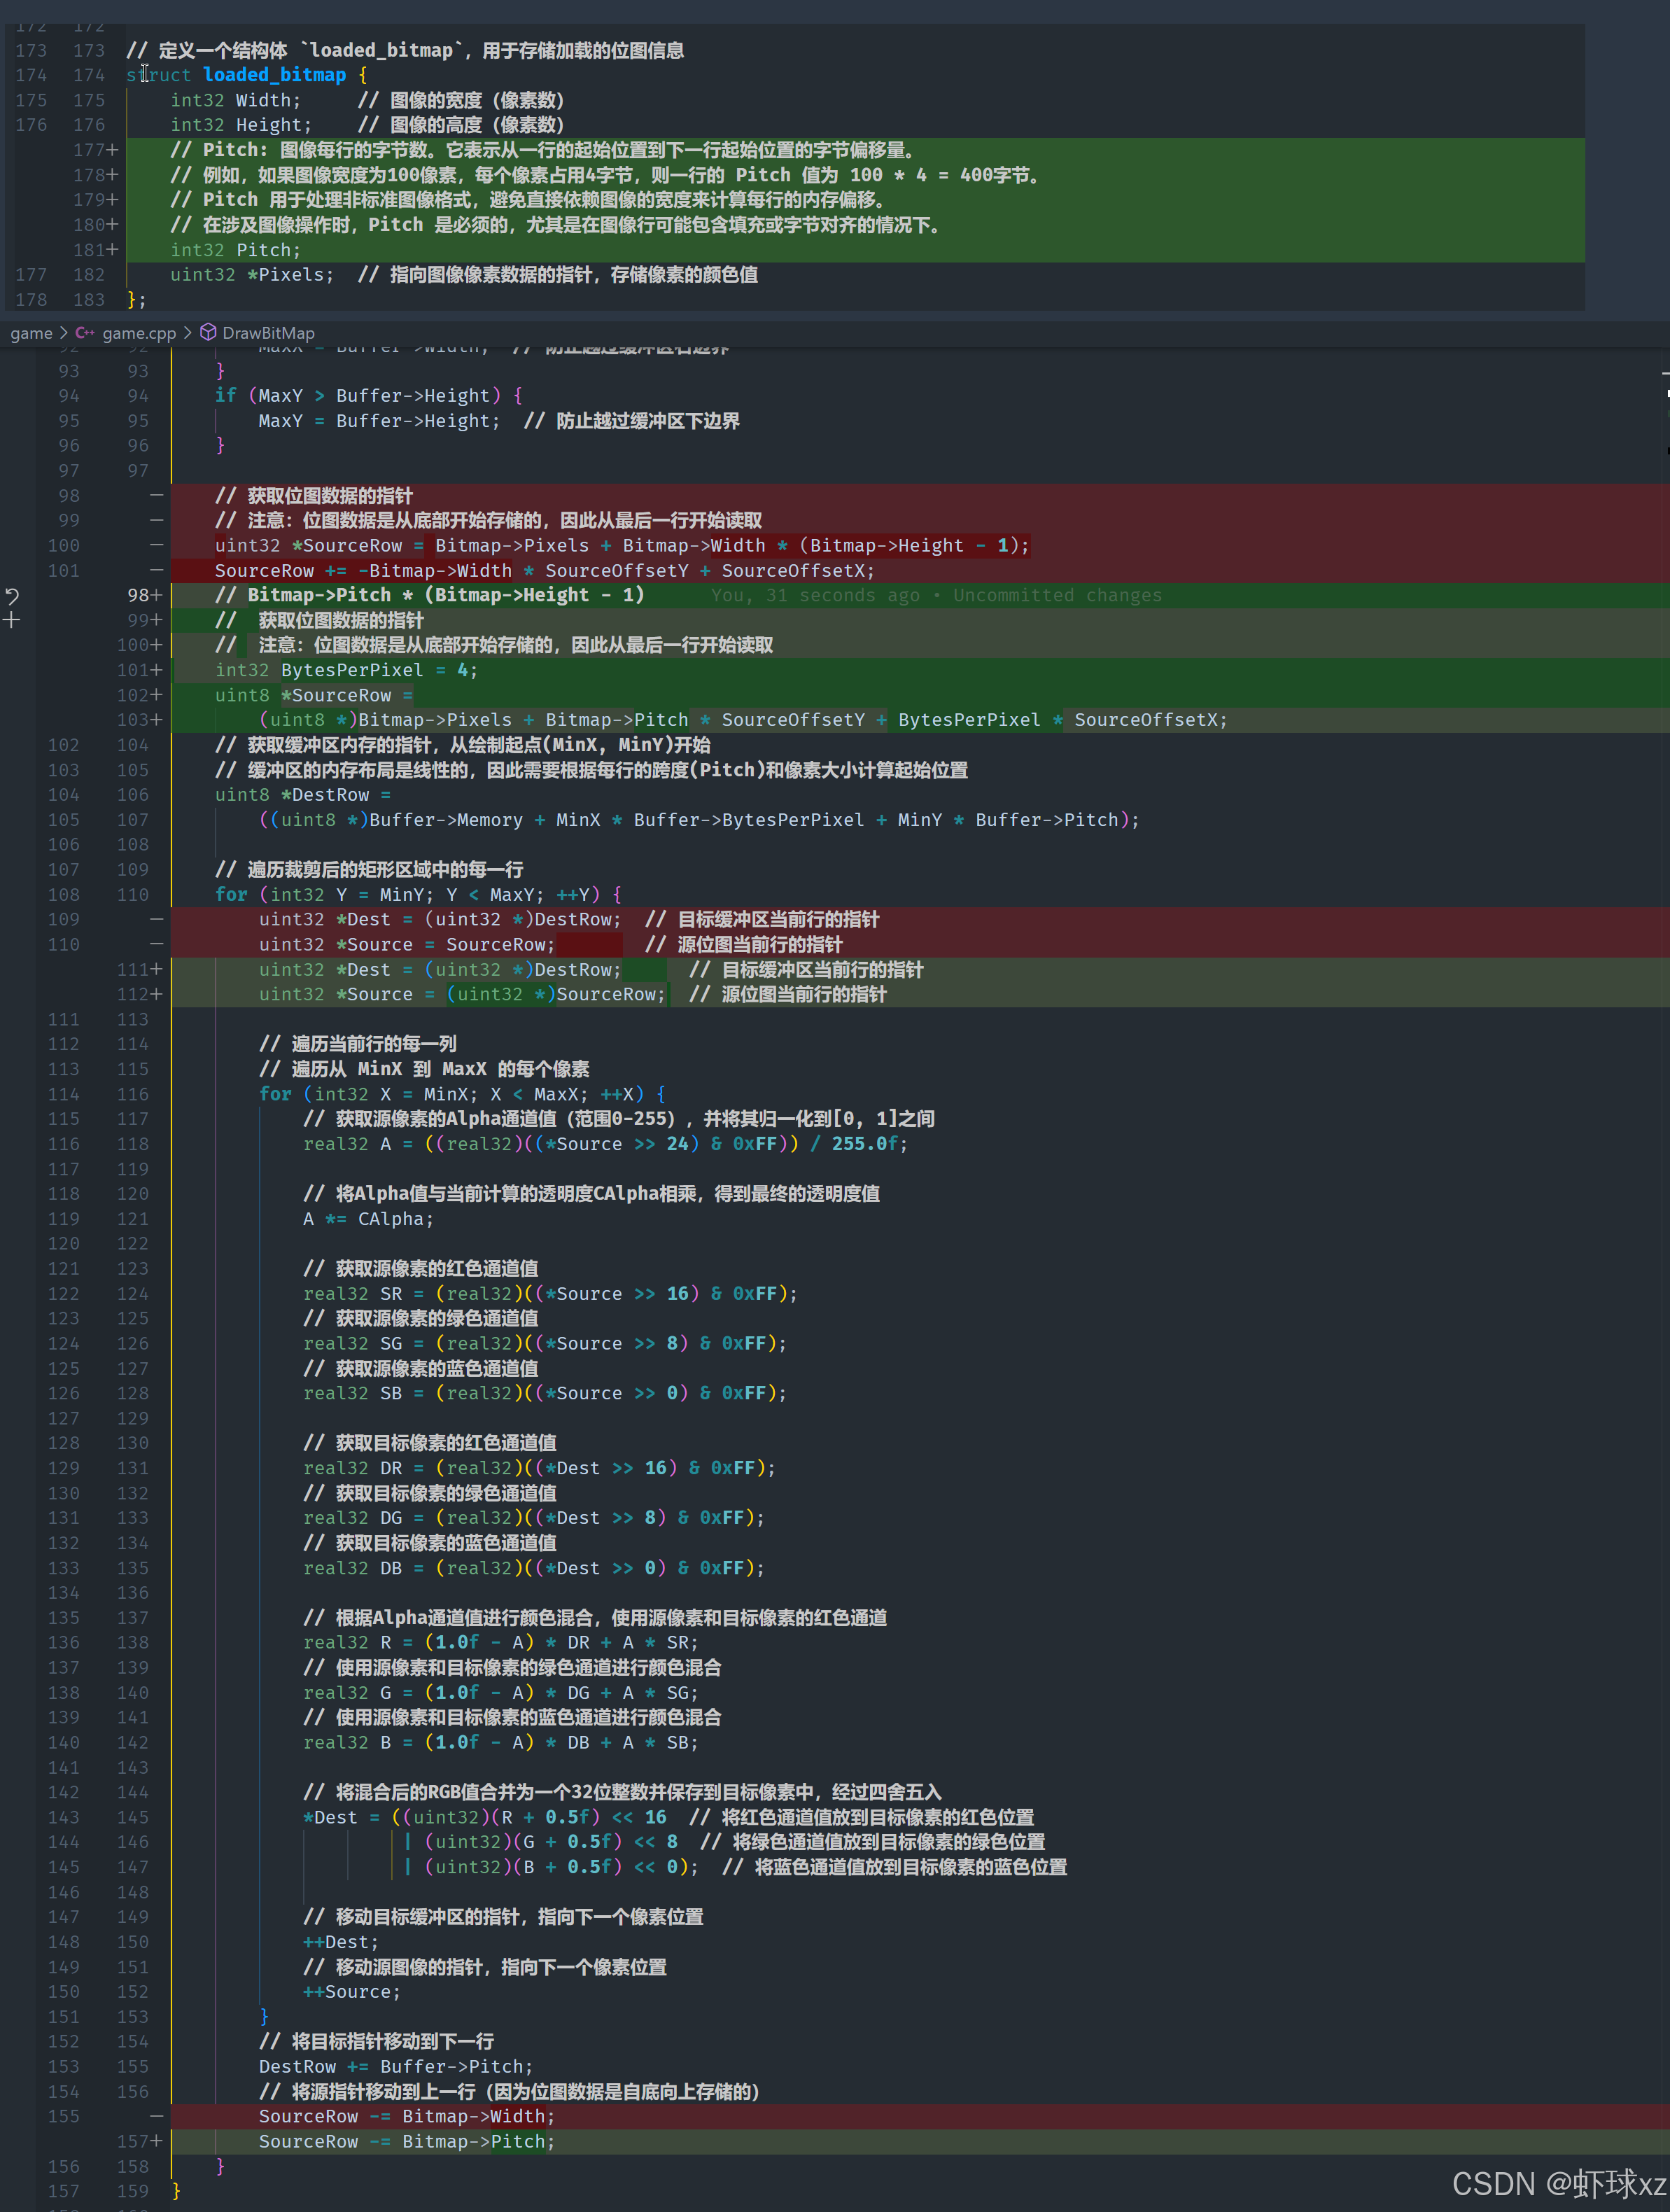Image resolution: width=1670 pixels, height=2212 pixels.
Task: Click the C++ file icon in breadcrumb
Action: click(x=85, y=333)
